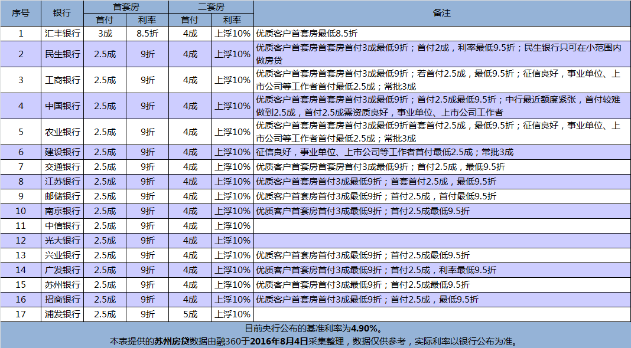Click the 备注 column header
Screen dimensions: 631x348
tap(442, 13)
